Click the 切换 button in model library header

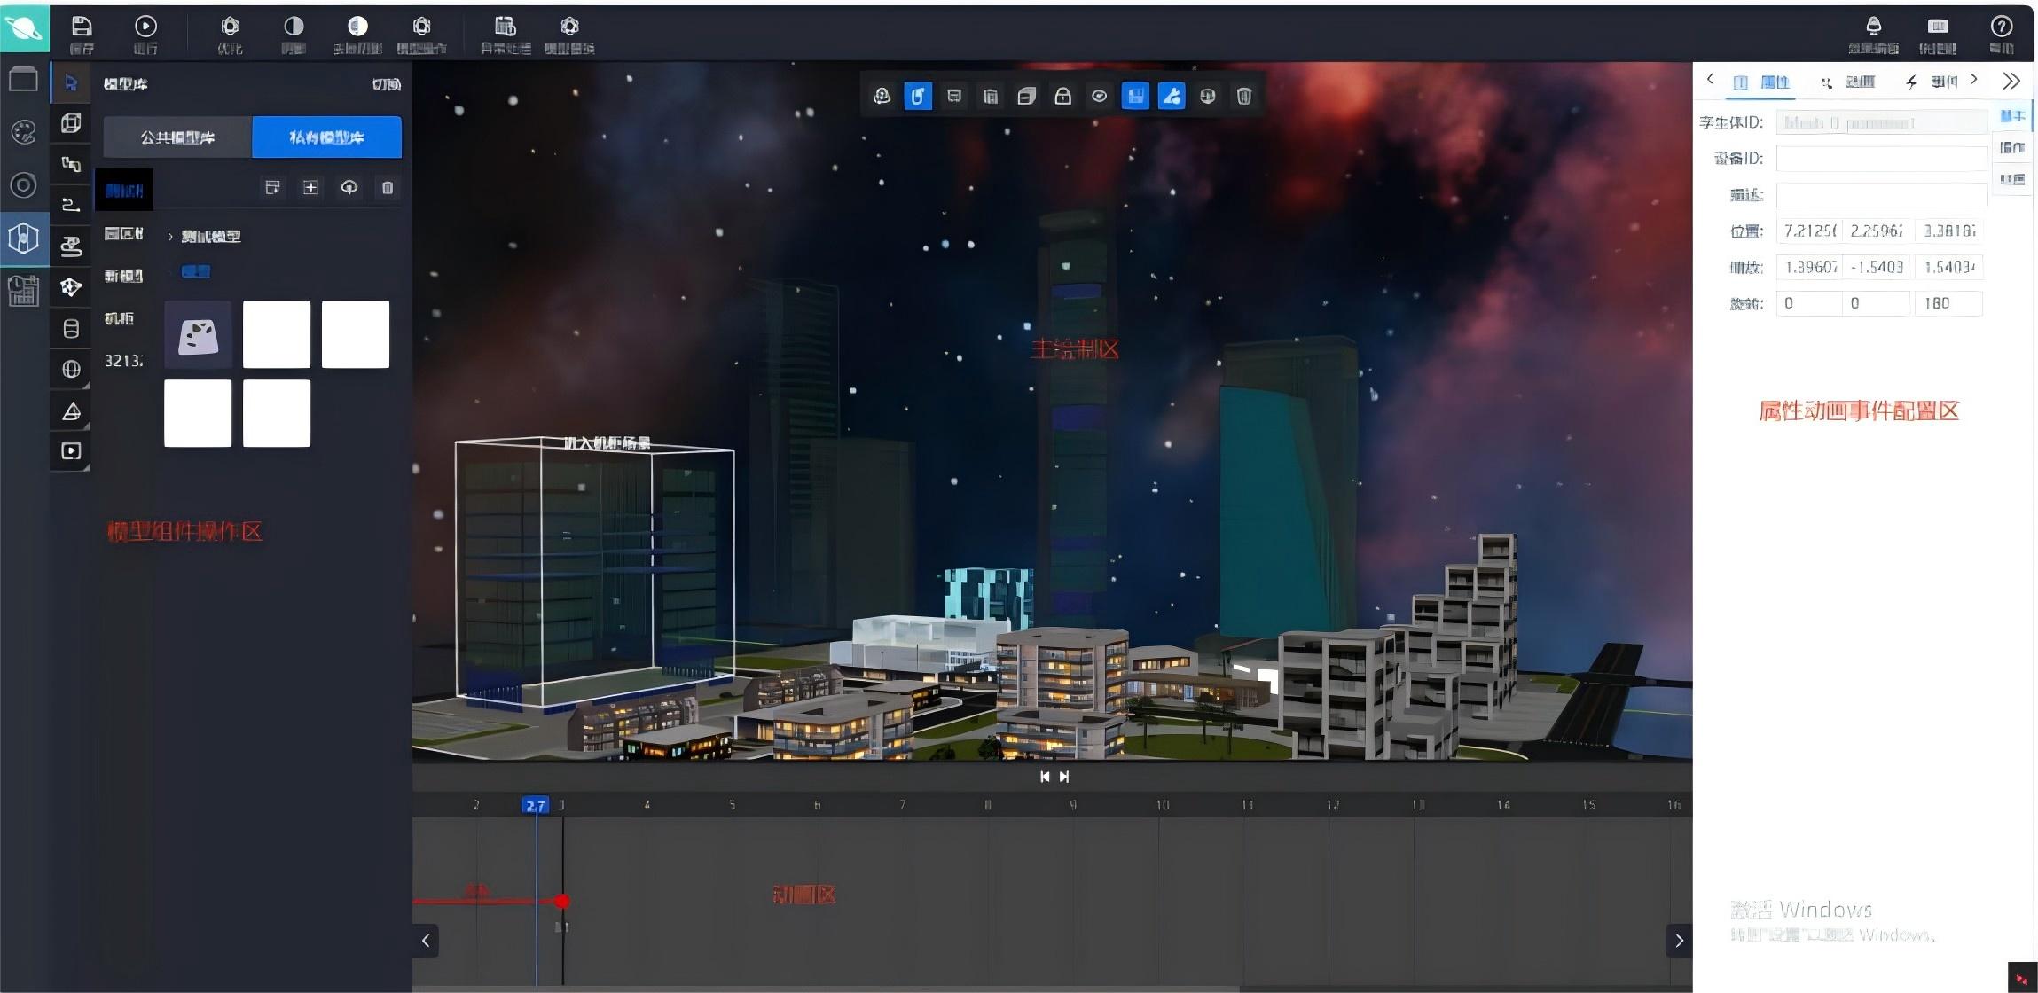386,84
